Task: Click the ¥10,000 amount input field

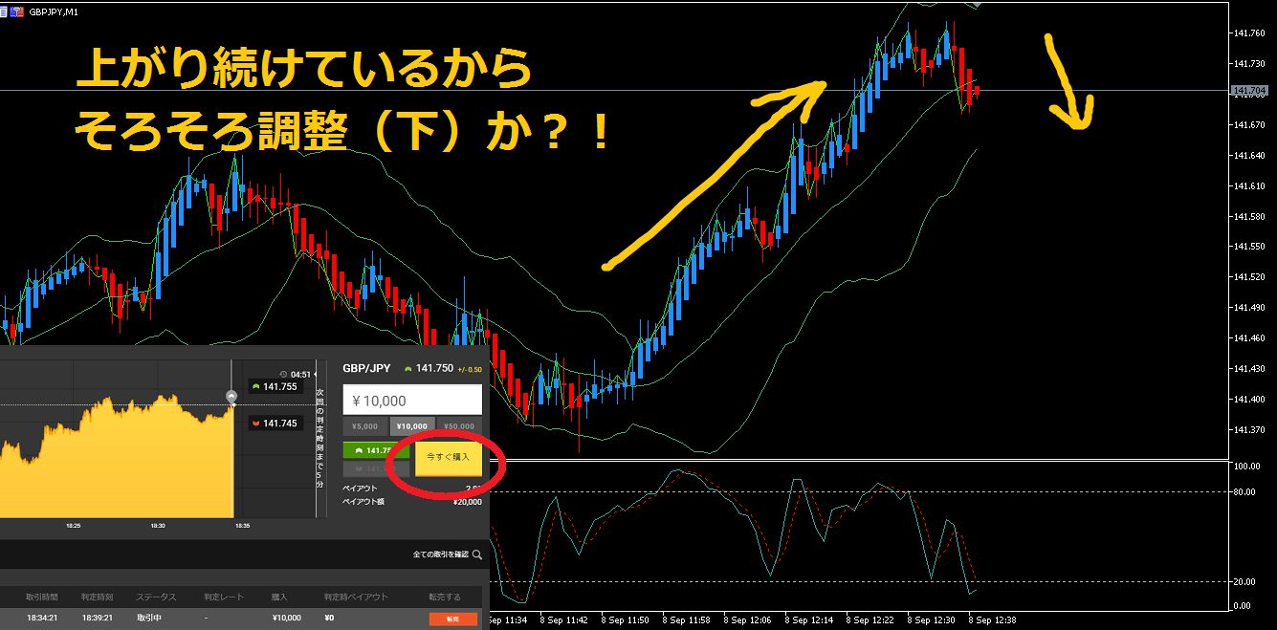Action: (412, 401)
